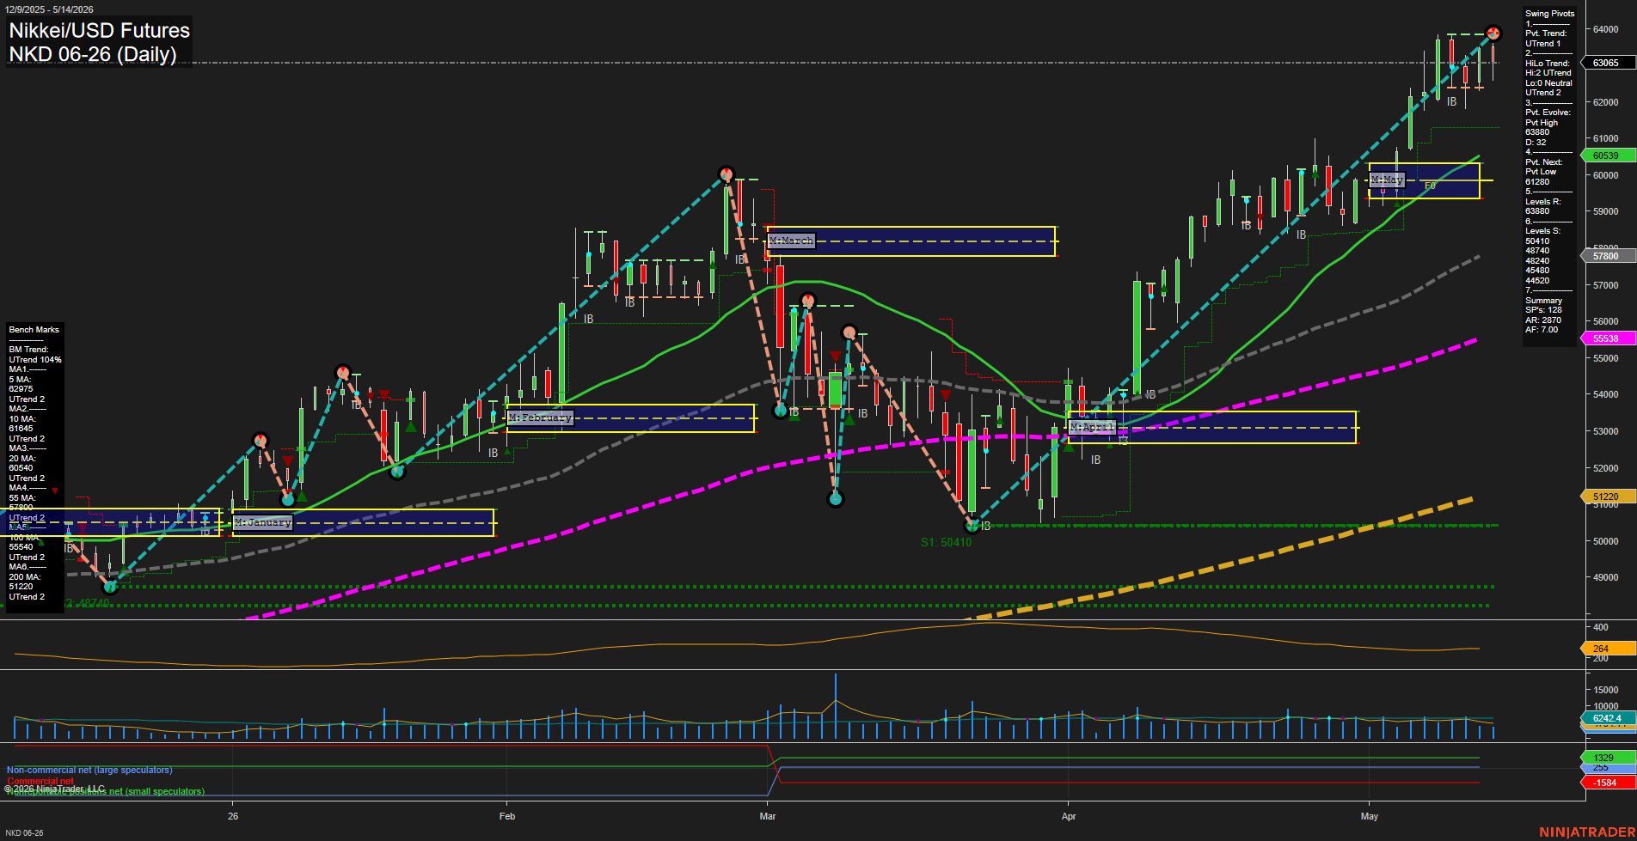Click the 5 MA: 62975 entry
The image size is (1637, 841).
click(x=21, y=384)
